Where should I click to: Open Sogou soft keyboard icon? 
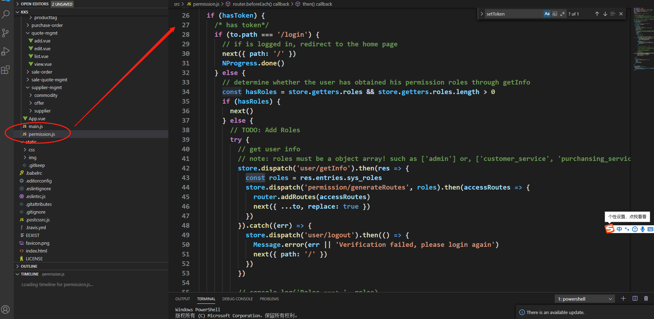pos(650,229)
